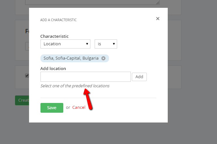217x144 pixels.
Task: Click the green Create button in background
Action: point(22,100)
